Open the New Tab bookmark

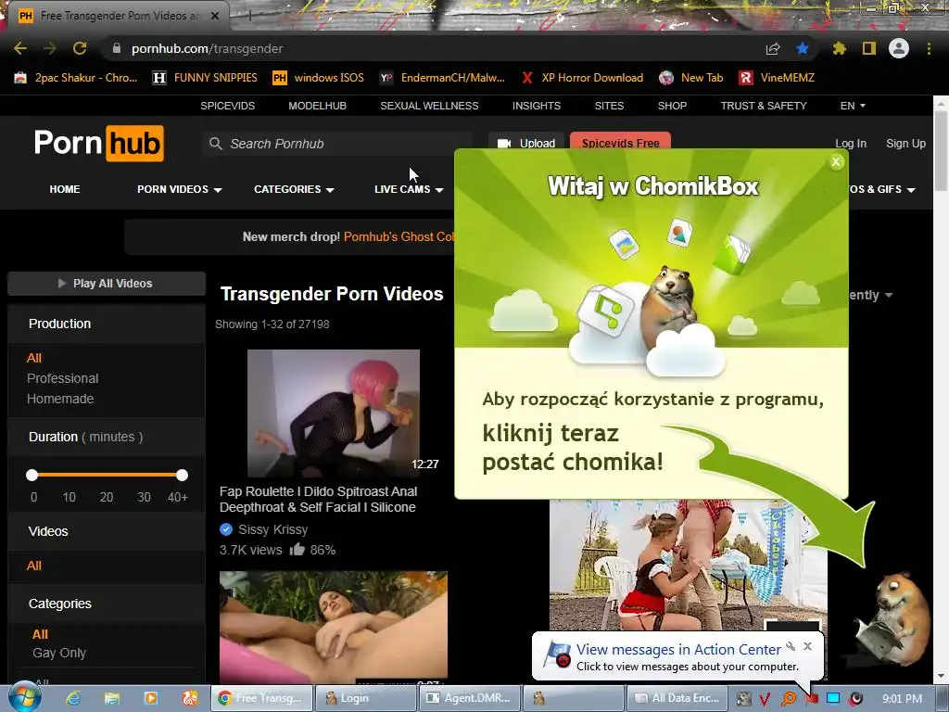click(691, 78)
